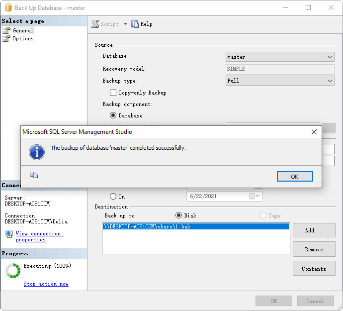This screenshot has height=311, width=343.
Task: Select the Options page
Action: pyautogui.click(x=23, y=38)
